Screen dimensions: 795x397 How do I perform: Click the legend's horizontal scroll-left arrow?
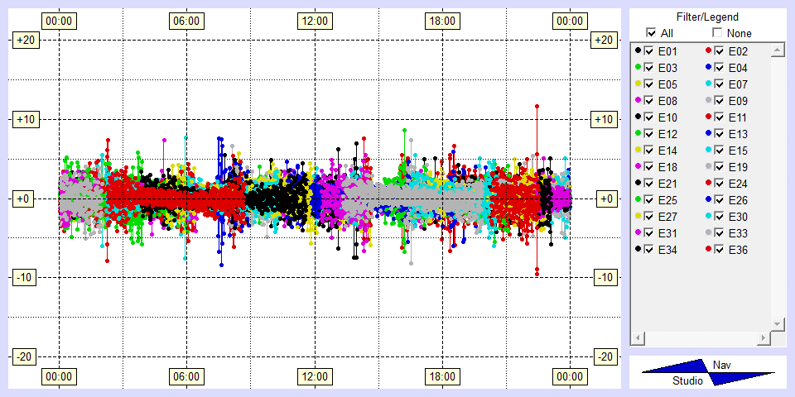[637, 339]
